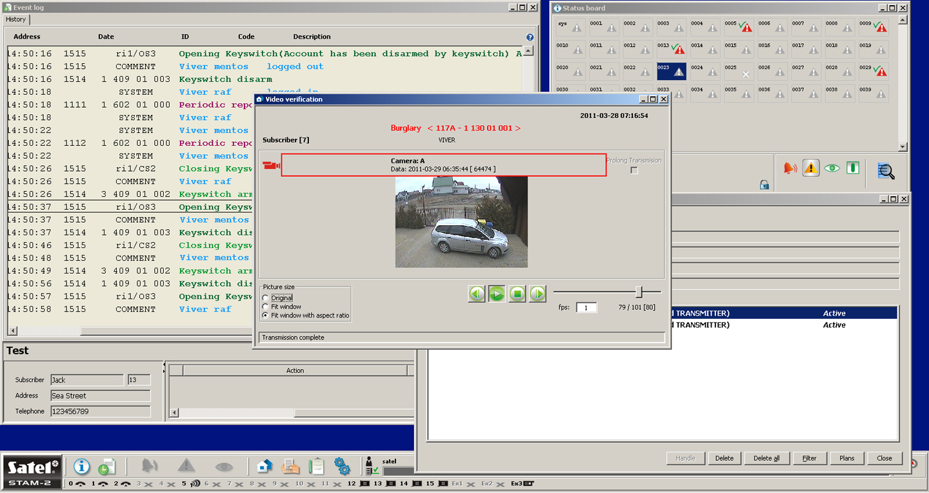This screenshot has height=493, width=929.
Task: Click the magnifier search icon in Status board
Action: click(886, 170)
